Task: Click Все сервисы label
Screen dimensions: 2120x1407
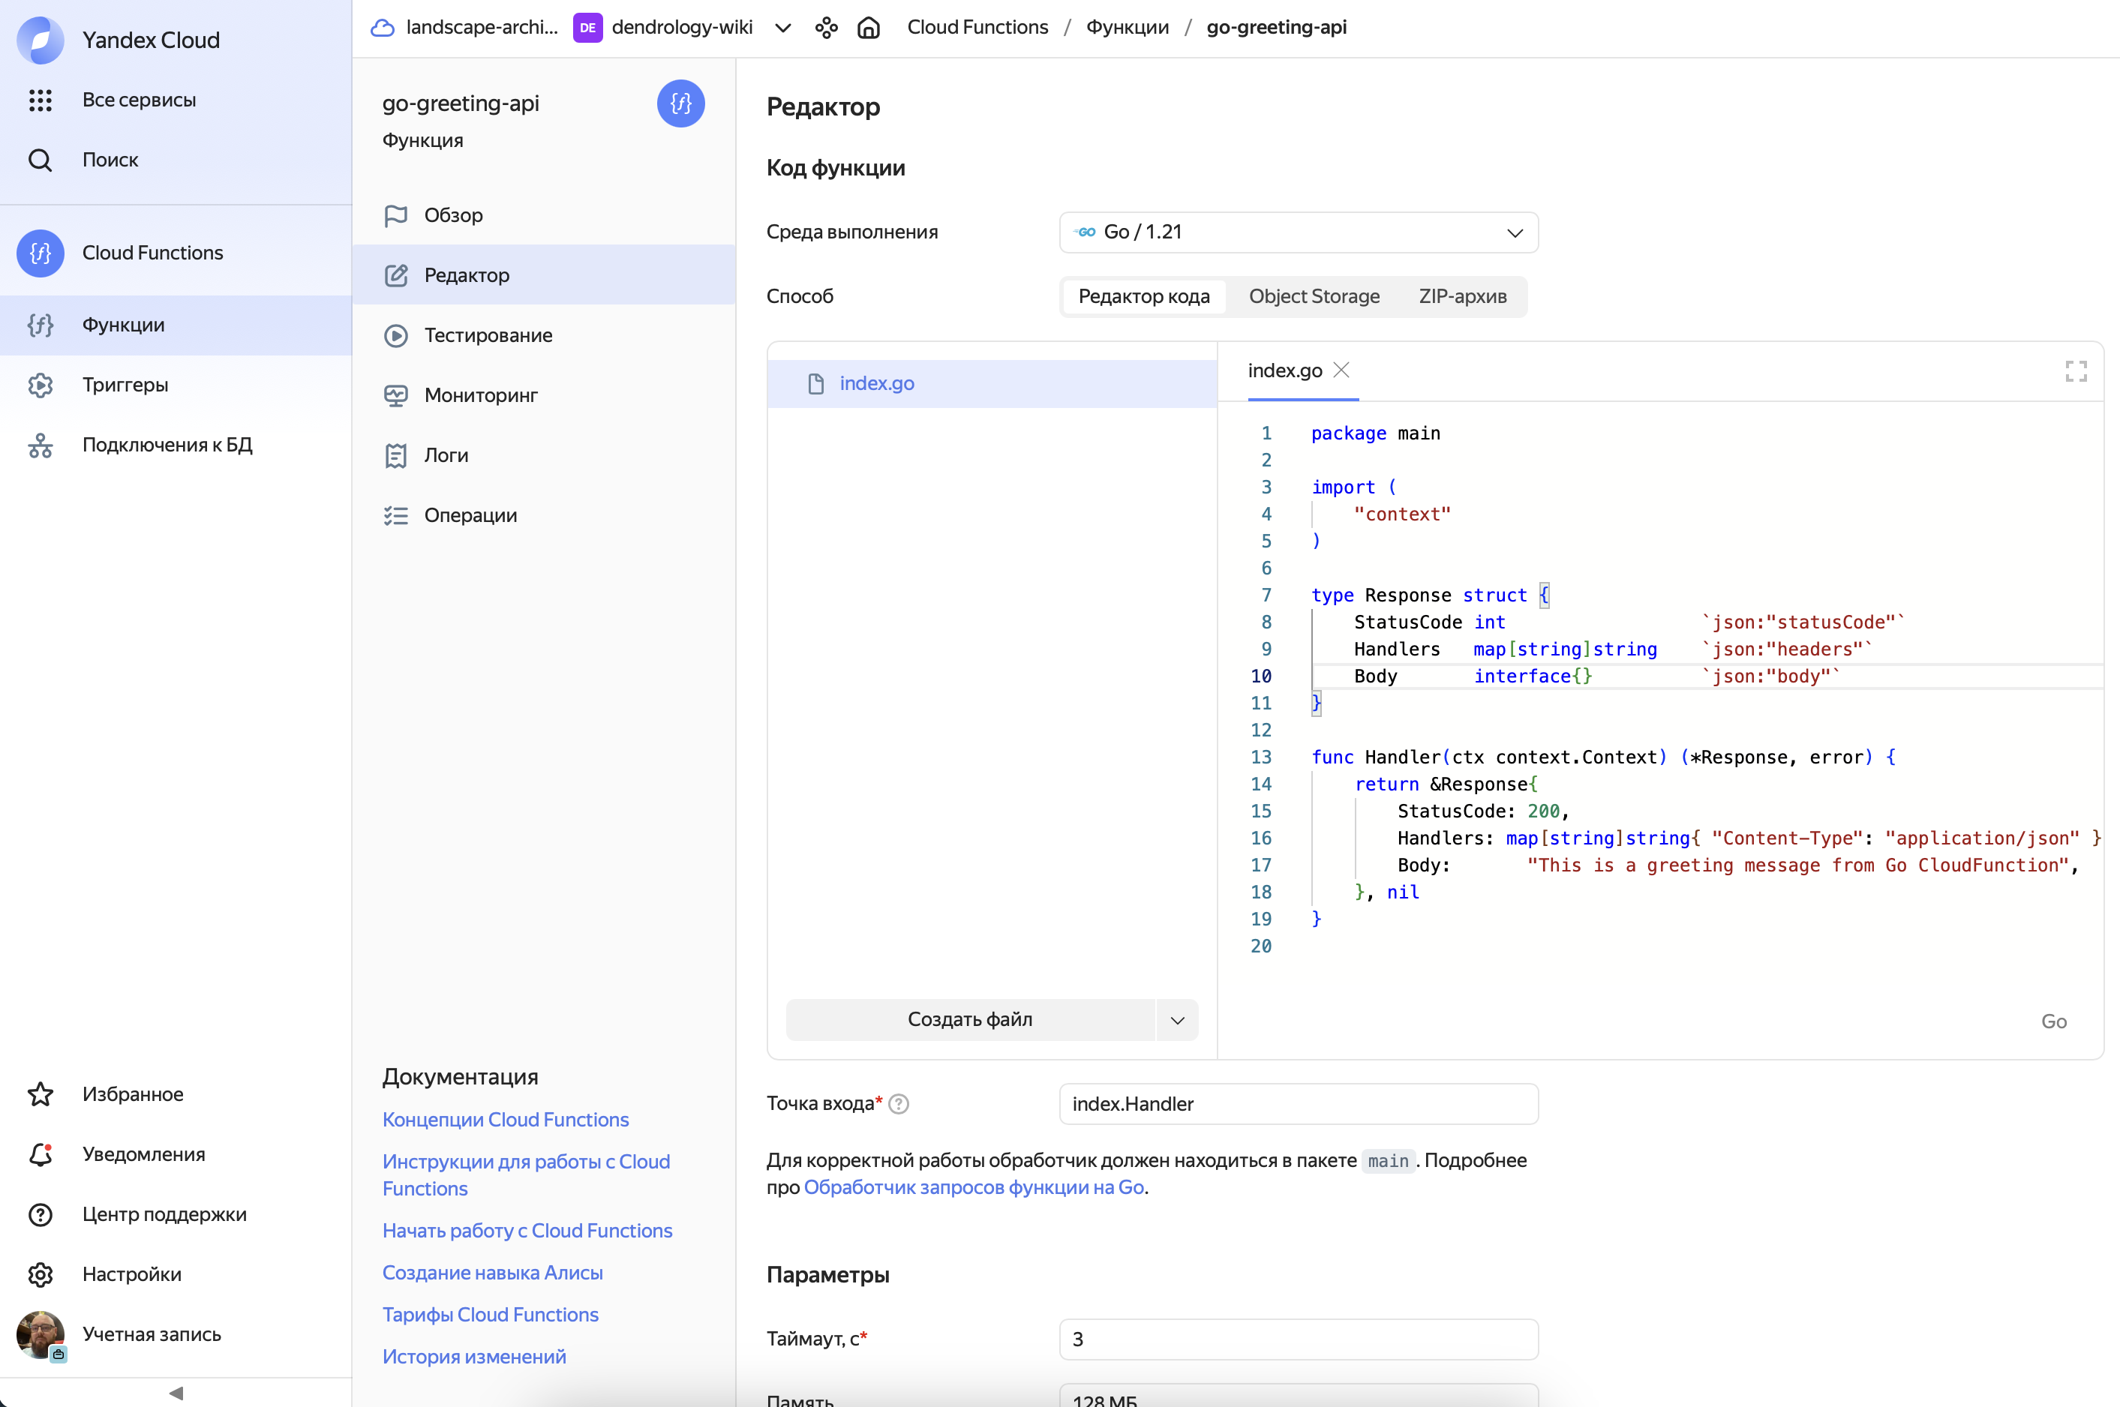Action: click(x=139, y=100)
